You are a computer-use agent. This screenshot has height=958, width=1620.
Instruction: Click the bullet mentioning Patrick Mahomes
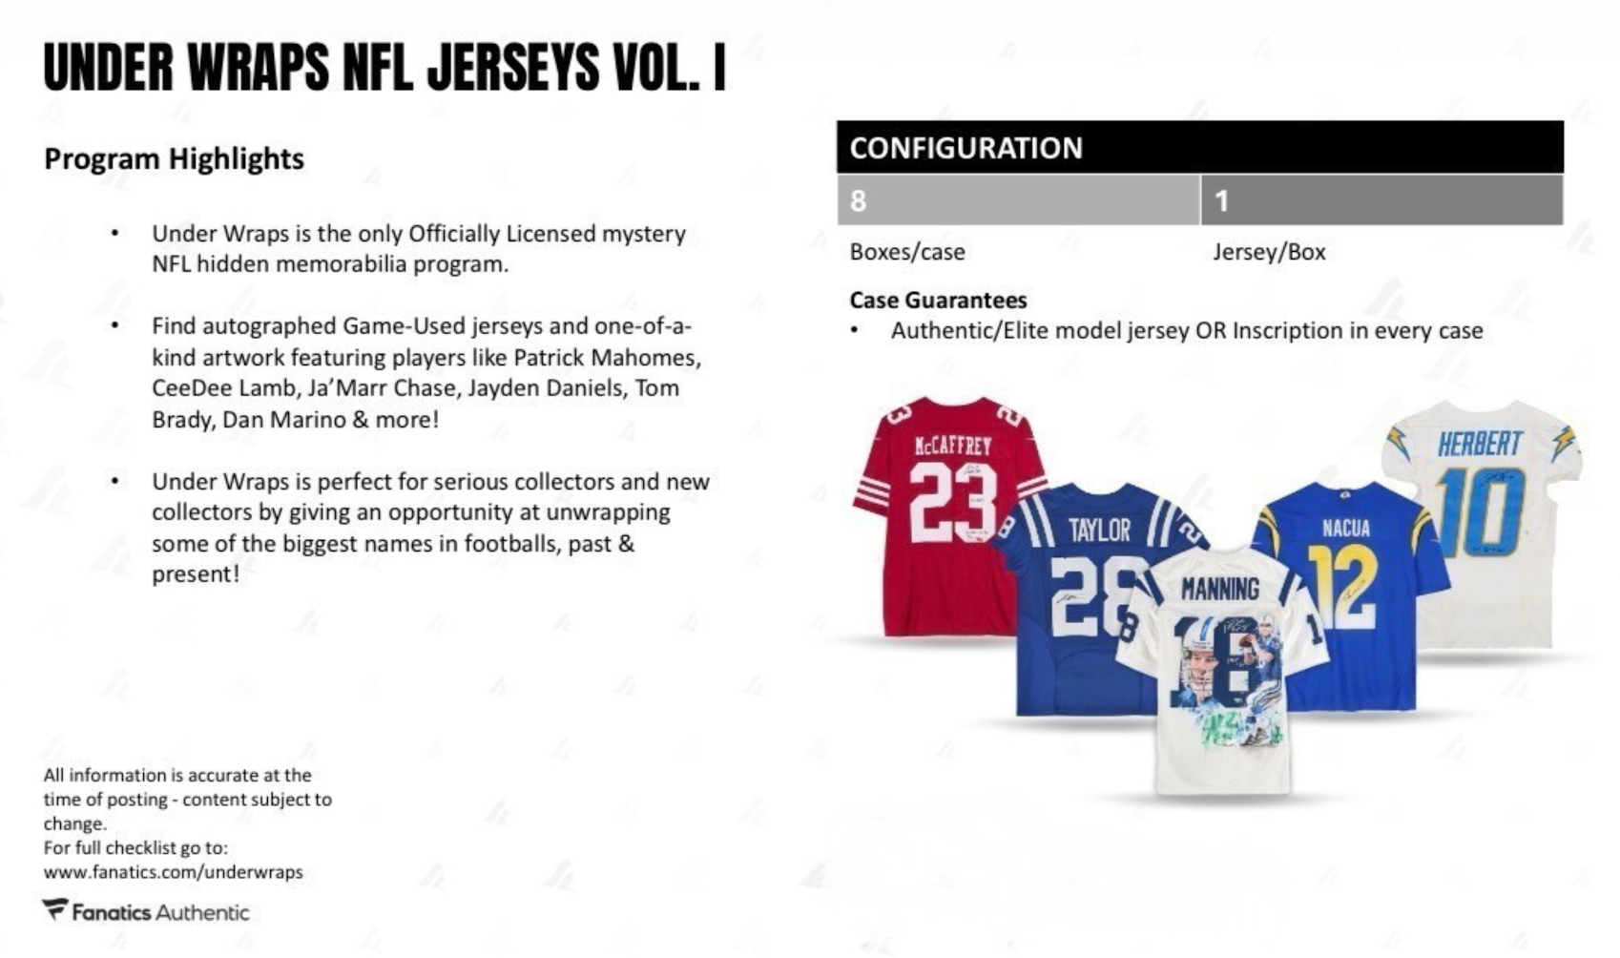point(426,372)
